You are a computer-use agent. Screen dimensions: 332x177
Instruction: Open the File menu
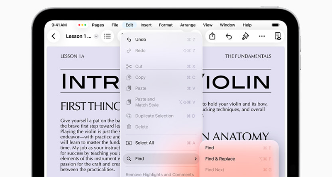coord(115,25)
